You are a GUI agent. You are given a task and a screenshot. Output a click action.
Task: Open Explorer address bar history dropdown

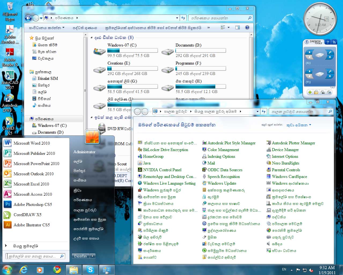point(177,18)
